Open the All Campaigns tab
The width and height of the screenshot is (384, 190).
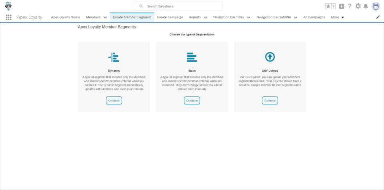pos(314,17)
